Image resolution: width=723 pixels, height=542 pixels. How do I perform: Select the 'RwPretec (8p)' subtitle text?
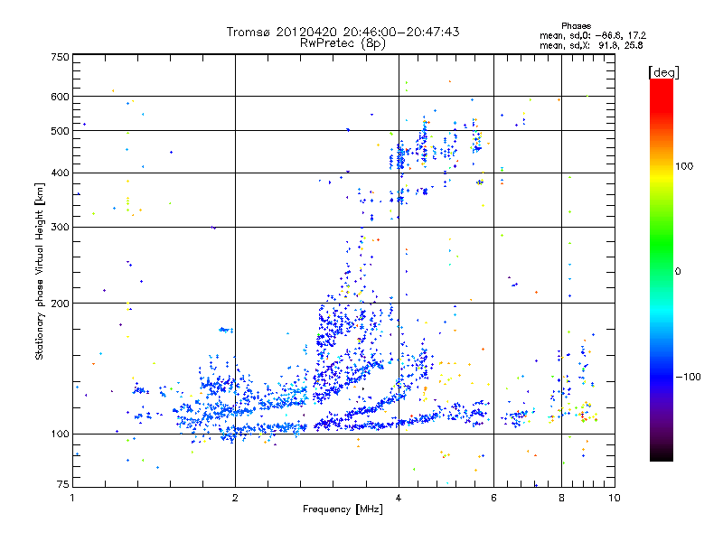343,43
